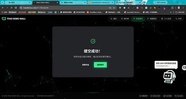
Task: Expand the tab search dropdown arrow
Action: [x=2, y=2]
